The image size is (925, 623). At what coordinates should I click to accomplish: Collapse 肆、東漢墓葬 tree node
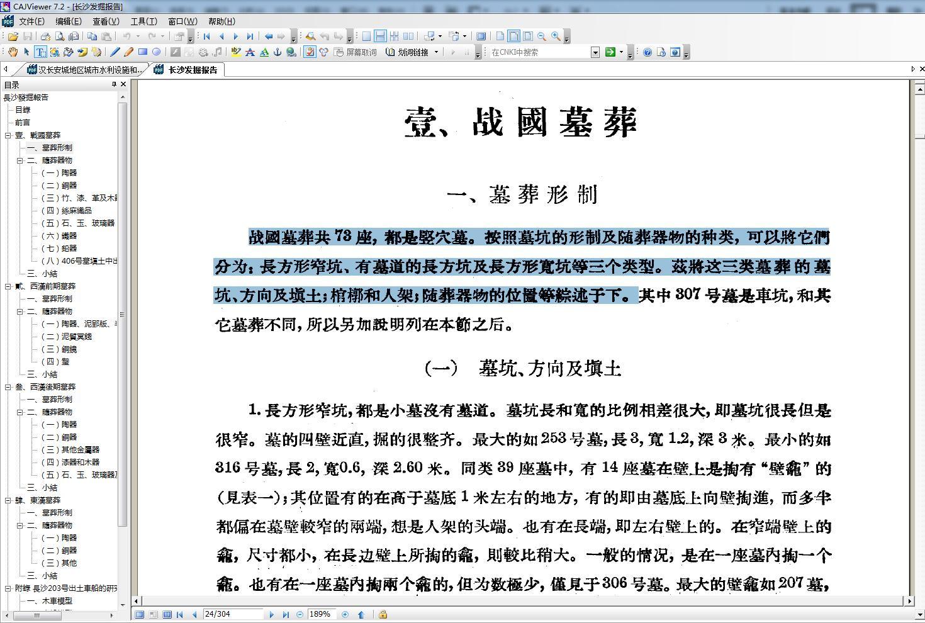click(x=8, y=500)
